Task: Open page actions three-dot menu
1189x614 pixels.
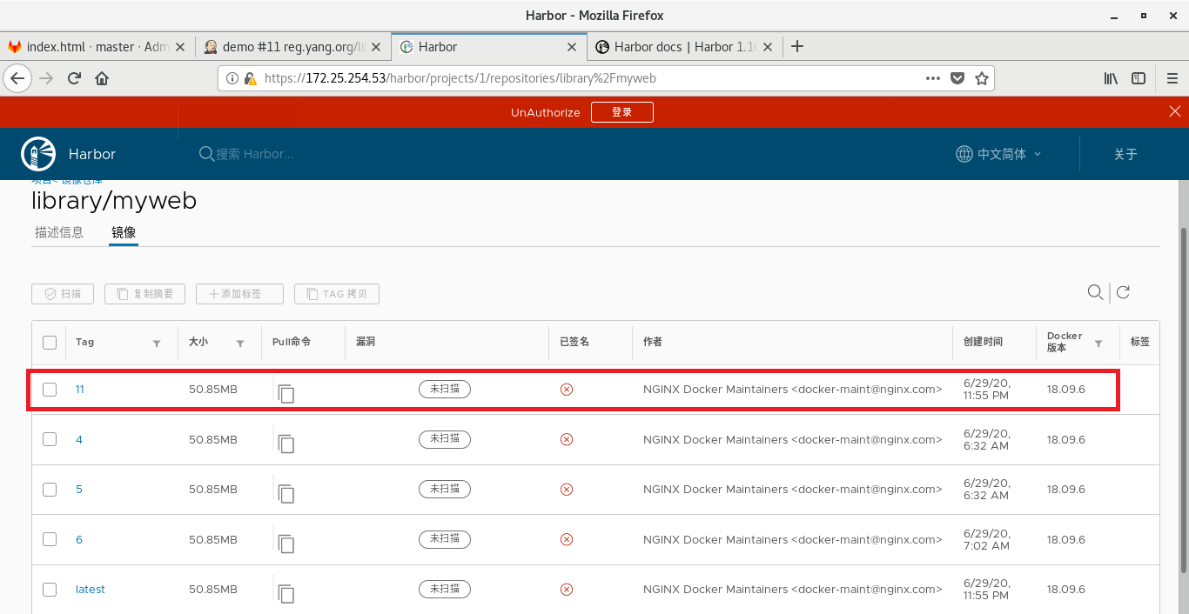Action: tap(933, 78)
